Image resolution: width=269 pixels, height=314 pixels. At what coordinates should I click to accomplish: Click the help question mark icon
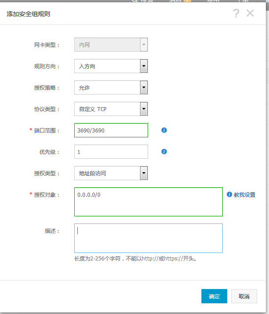tap(236, 13)
